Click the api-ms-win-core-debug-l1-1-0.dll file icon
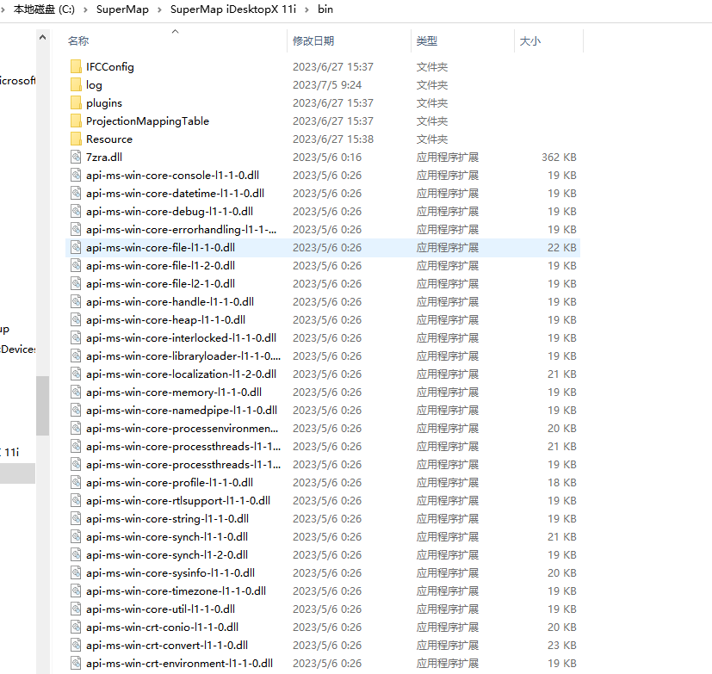 pos(76,212)
